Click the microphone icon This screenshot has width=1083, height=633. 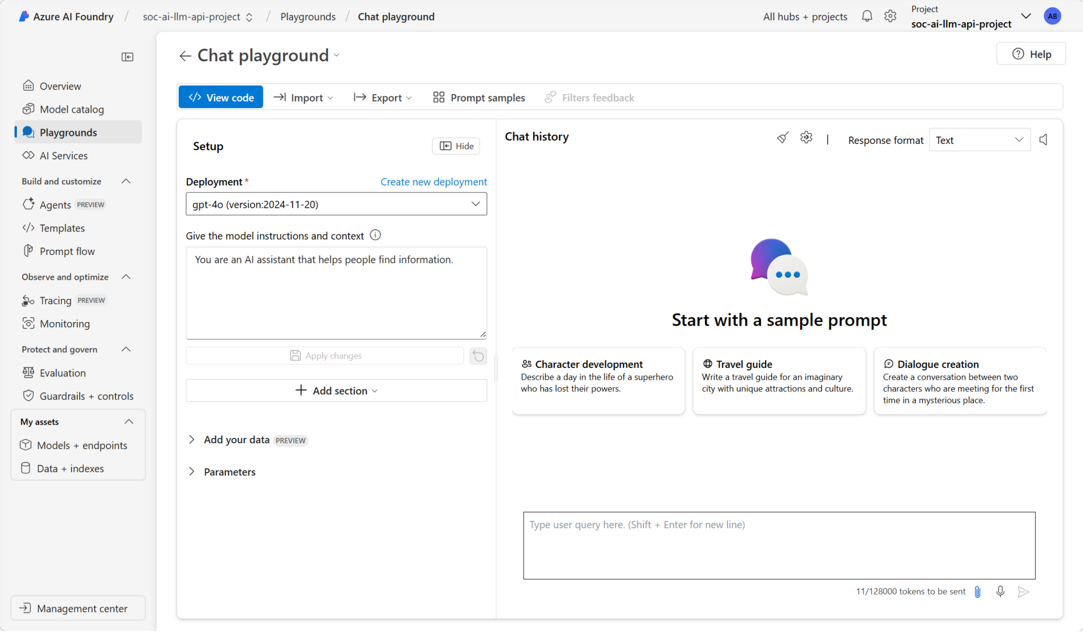[1000, 592]
